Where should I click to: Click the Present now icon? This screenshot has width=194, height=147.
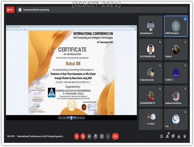102,136
